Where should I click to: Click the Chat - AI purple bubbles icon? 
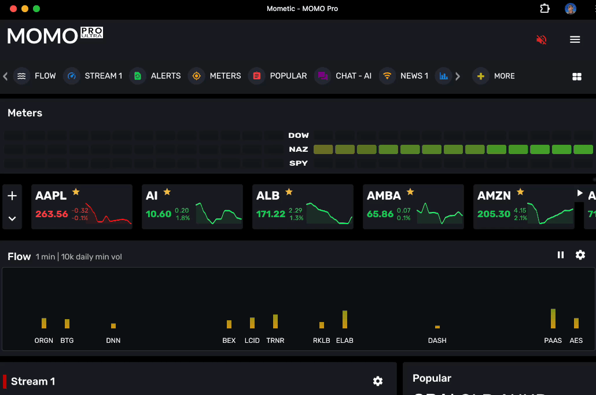[x=323, y=76]
